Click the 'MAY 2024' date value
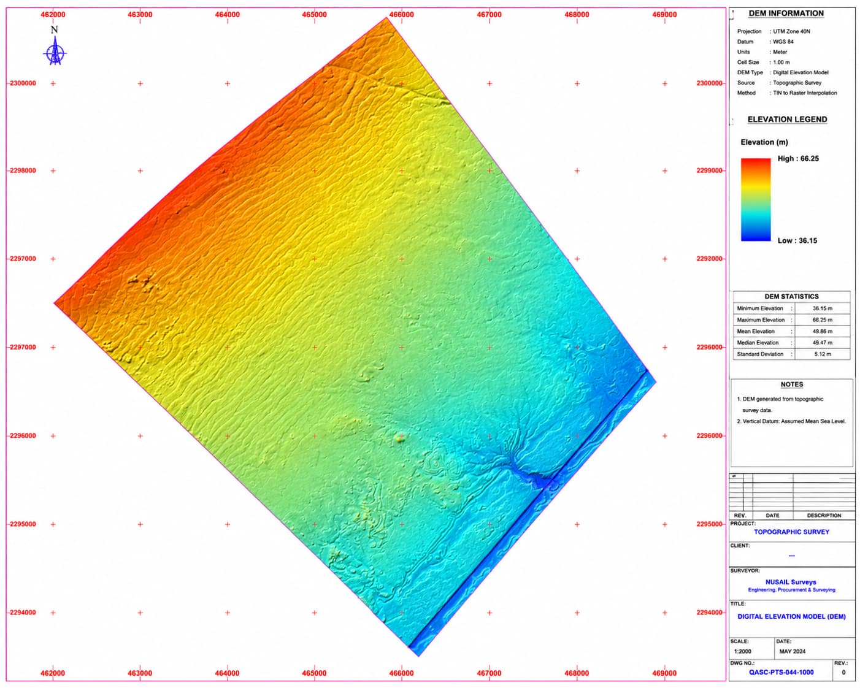The image size is (860, 688). point(792,652)
